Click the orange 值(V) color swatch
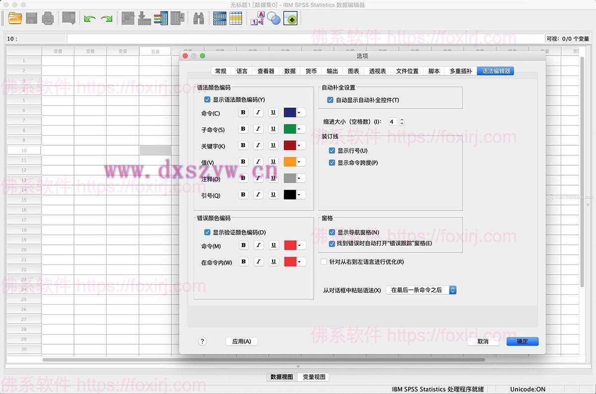The image size is (596, 394). (x=290, y=162)
